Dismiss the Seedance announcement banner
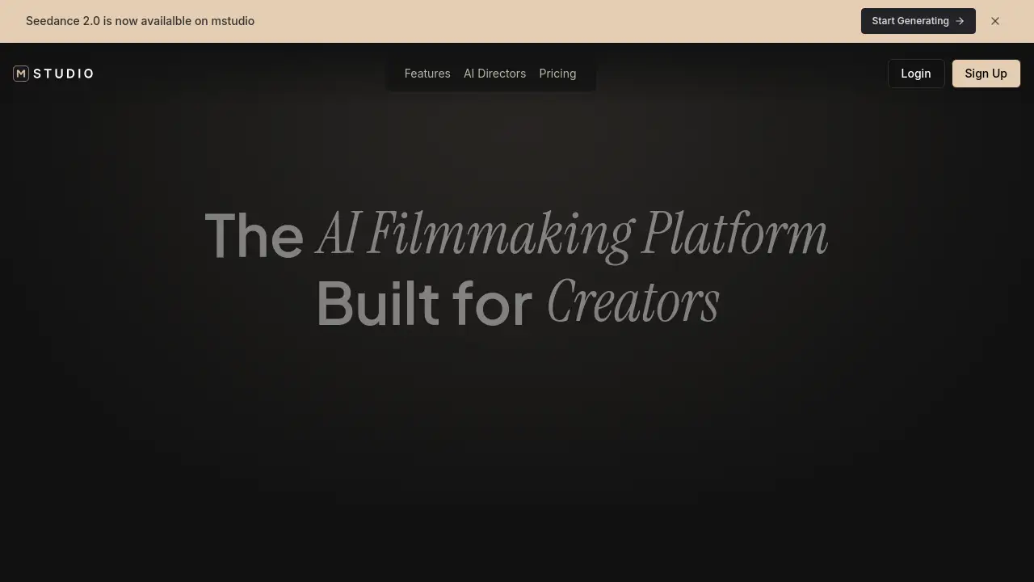 (995, 21)
